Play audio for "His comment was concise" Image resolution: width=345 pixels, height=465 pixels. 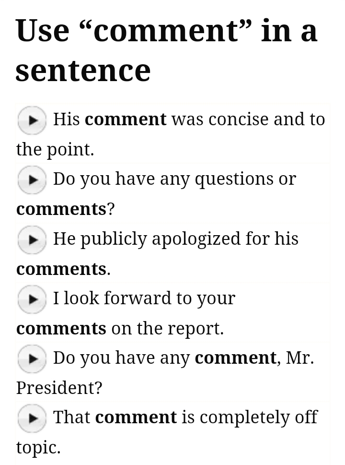[x=32, y=120]
